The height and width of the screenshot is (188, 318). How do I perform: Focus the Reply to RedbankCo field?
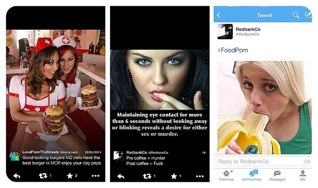click(263, 162)
